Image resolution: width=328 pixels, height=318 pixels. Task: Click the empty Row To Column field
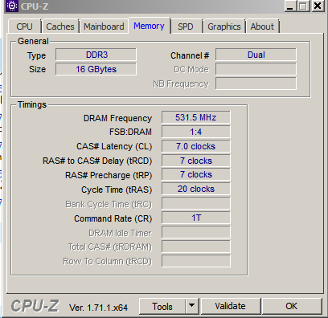coord(196,261)
